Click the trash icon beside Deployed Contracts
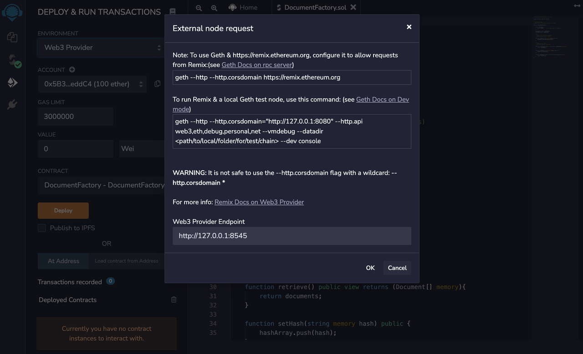The width and height of the screenshot is (583, 354). [x=174, y=299]
